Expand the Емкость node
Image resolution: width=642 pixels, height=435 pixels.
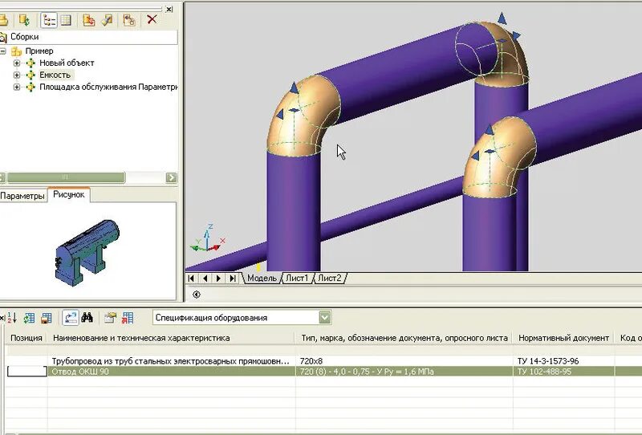point(16,75)
